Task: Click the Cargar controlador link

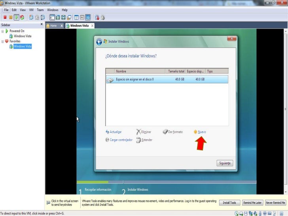Action: pos(119,140)
